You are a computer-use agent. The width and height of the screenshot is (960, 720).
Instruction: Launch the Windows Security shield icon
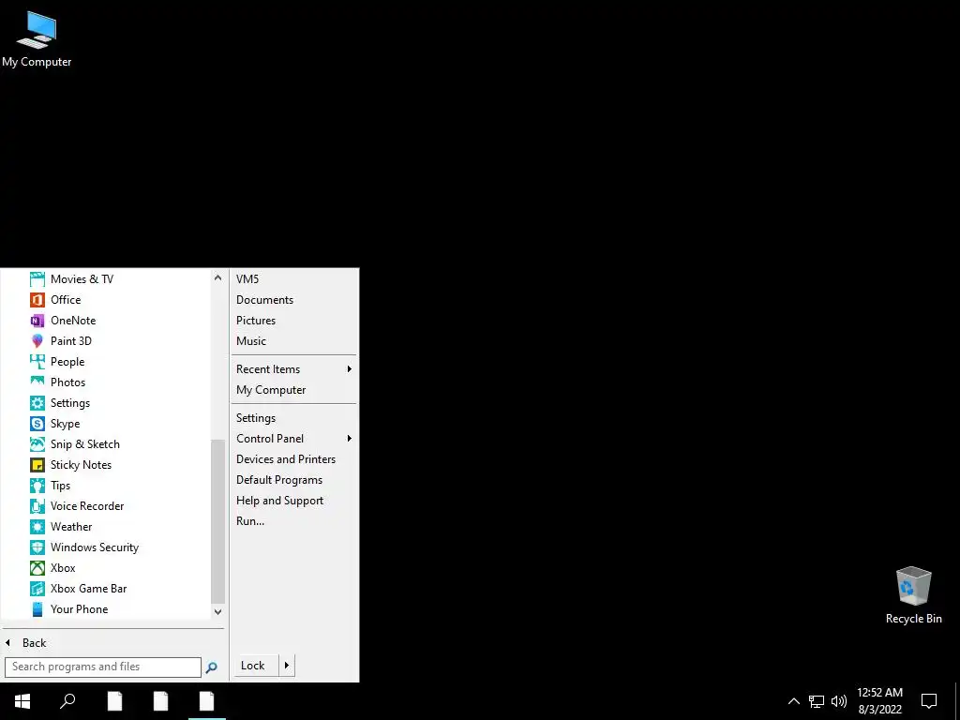click(37, 547)
